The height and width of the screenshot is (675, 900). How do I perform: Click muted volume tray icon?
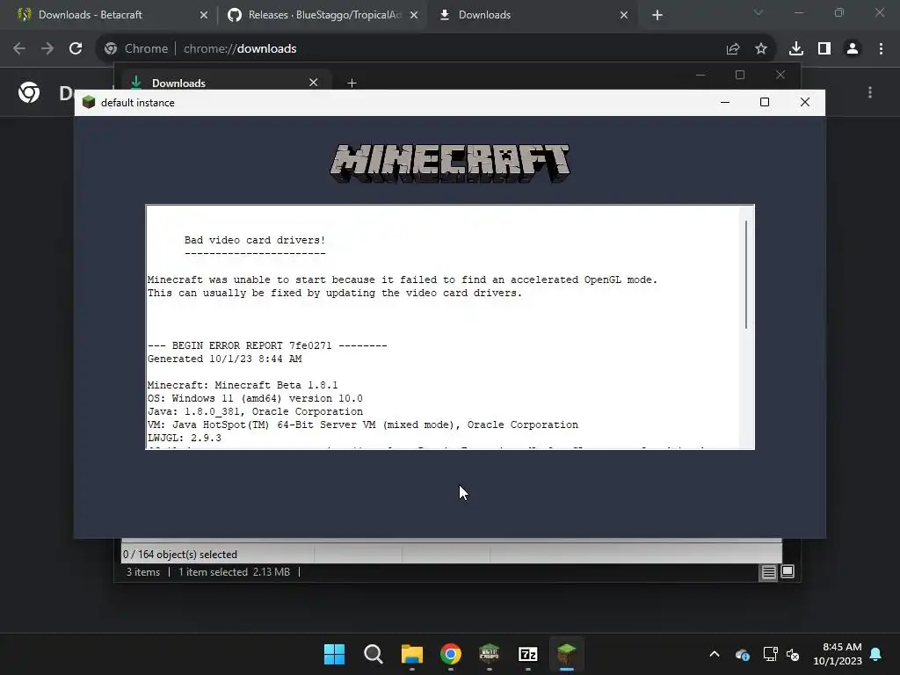coord(793,654)
